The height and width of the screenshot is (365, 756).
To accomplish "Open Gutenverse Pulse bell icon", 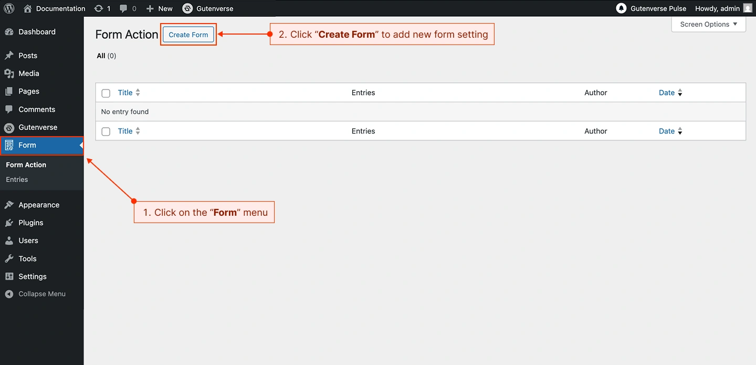I will click(621, 8).
